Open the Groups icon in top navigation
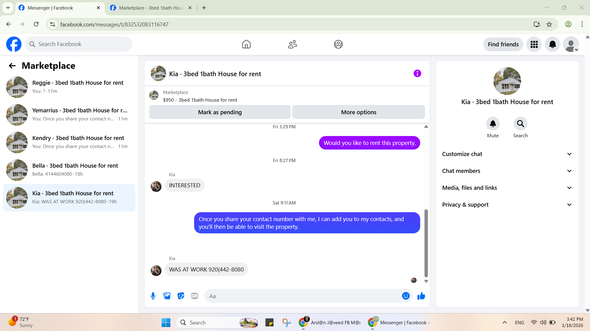This screenshot has width=590, height=331. pyautogui.click(x=338, y=44)
